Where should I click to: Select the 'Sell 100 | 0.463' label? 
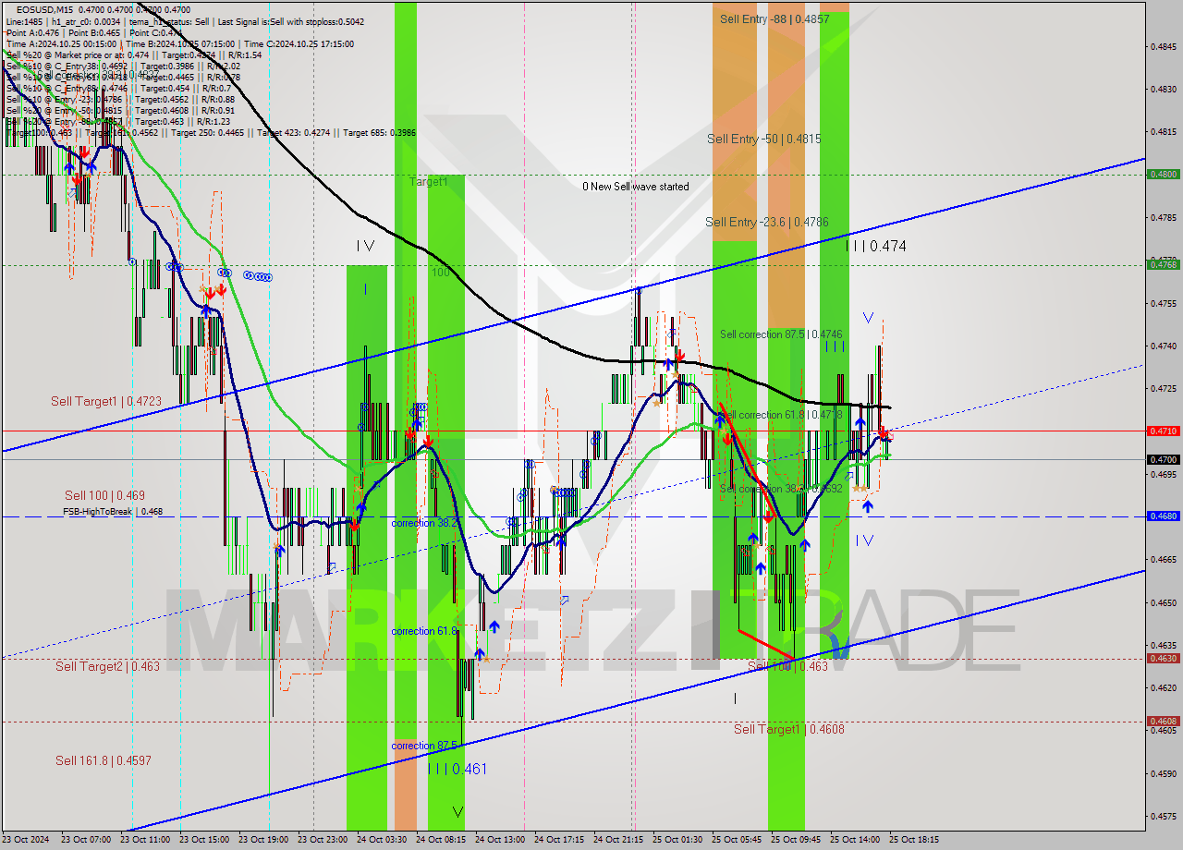(x=787, y=666)
